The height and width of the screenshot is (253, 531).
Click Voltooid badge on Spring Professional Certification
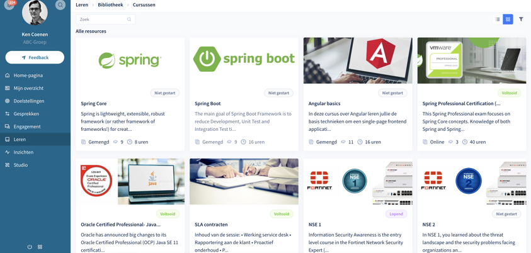(x=510, y=93)
